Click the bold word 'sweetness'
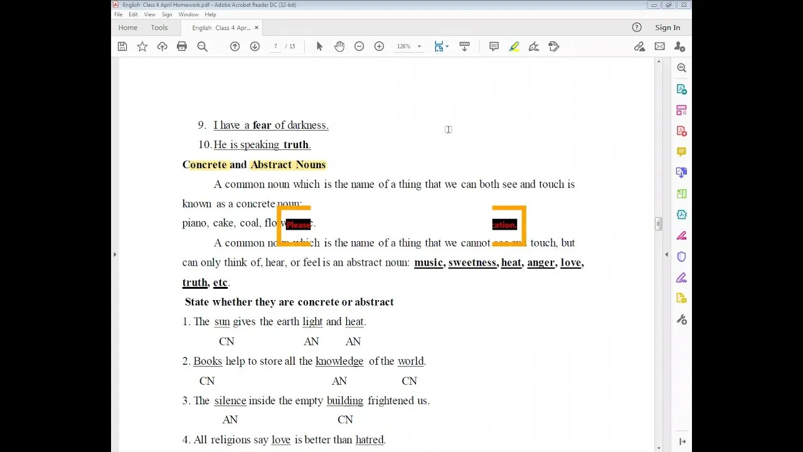This screenshot has width=803, height=452. [472, 262]
